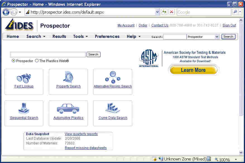Open the Prospector search scope dropdown

click(x=217, y=37)
